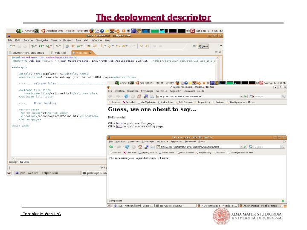Click the Stop icon in welcome page Firefox
This screenshot has width=307, height=230.
click(x=133, y=96)
